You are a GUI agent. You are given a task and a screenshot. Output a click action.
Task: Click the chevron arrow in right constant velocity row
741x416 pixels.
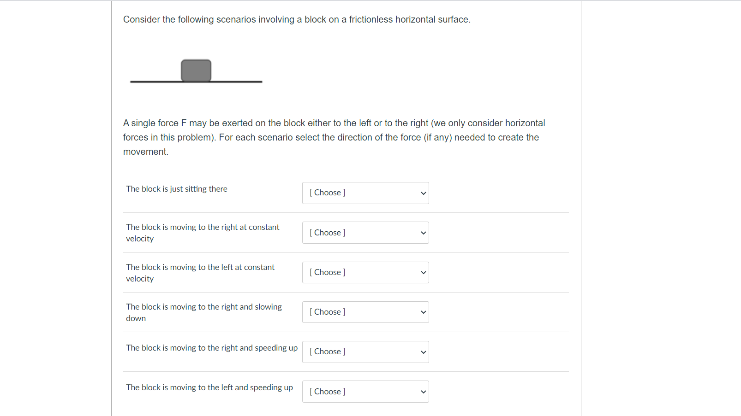423,233
